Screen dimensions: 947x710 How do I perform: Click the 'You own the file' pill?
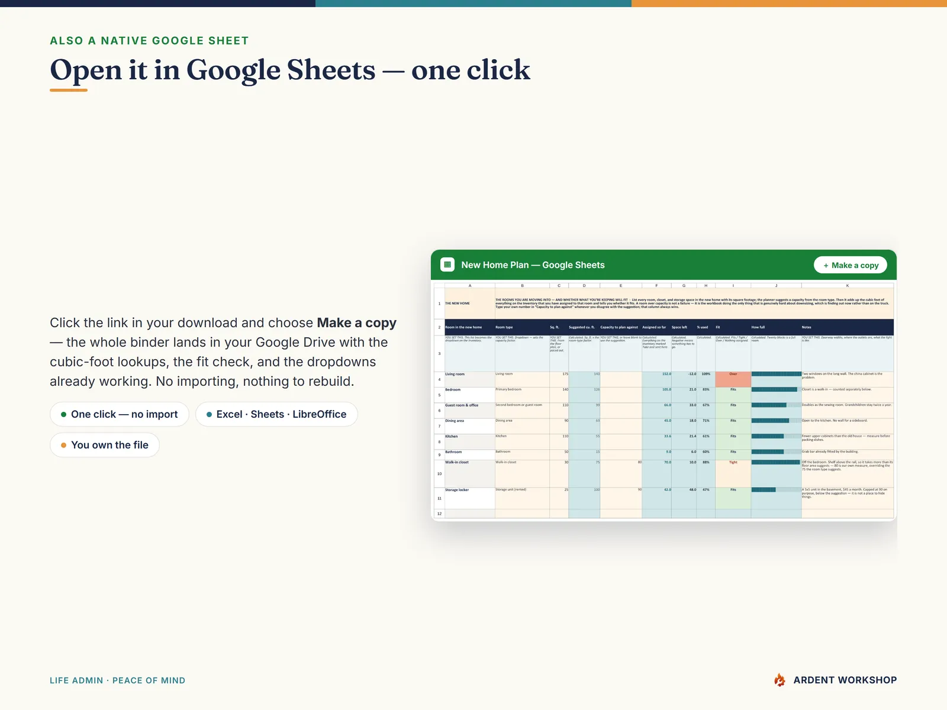[105, 445]
